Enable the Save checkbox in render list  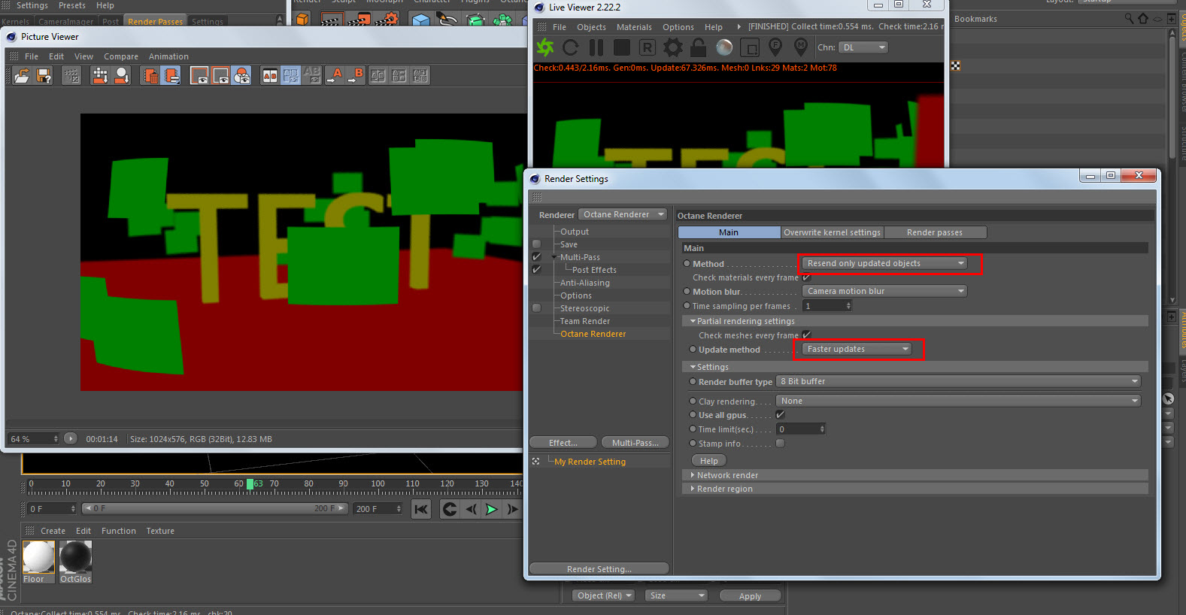pyautogui.click(x=536, y=244)
